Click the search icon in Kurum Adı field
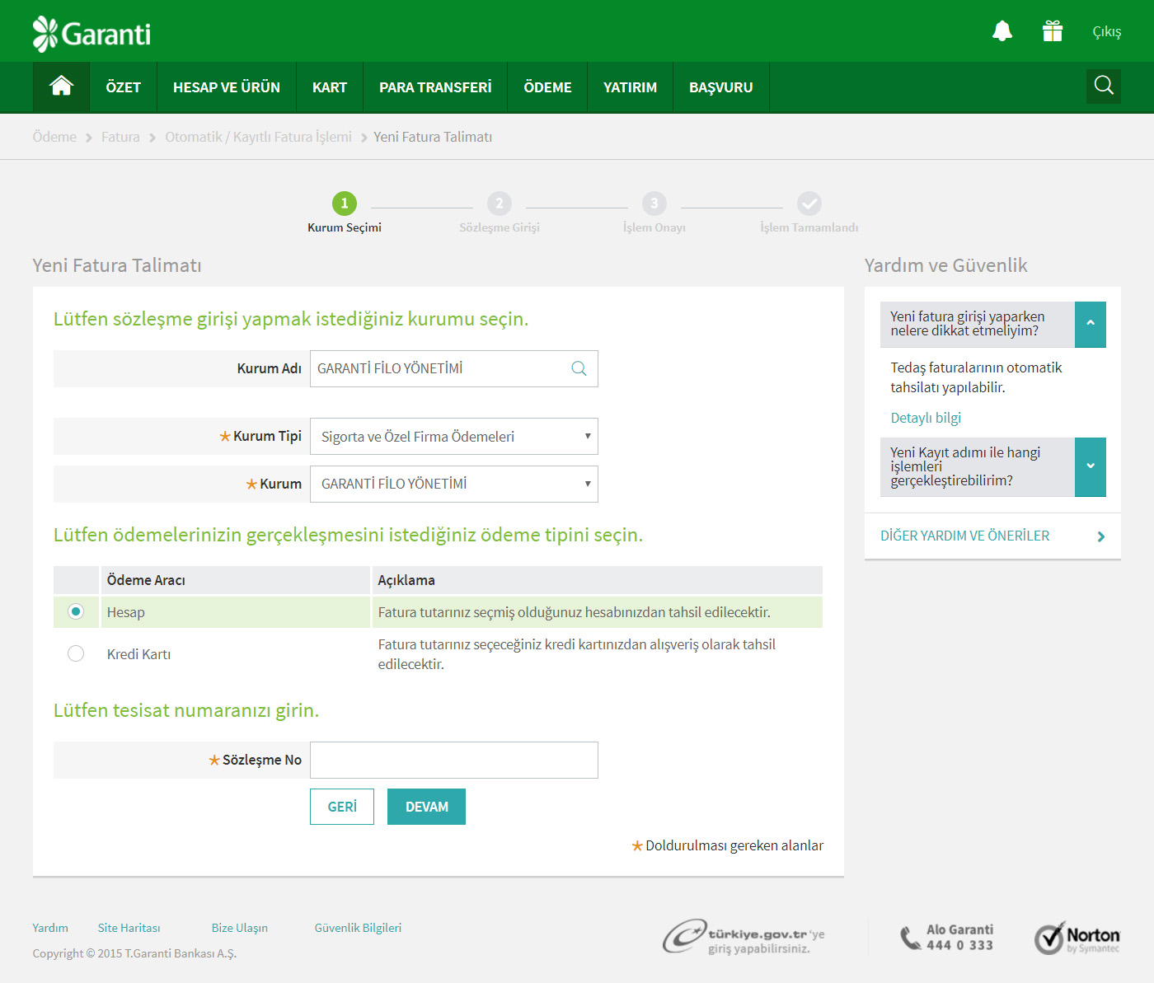Image resolution: width=1154 pixels, height=983 pixels. click(579, 368)
